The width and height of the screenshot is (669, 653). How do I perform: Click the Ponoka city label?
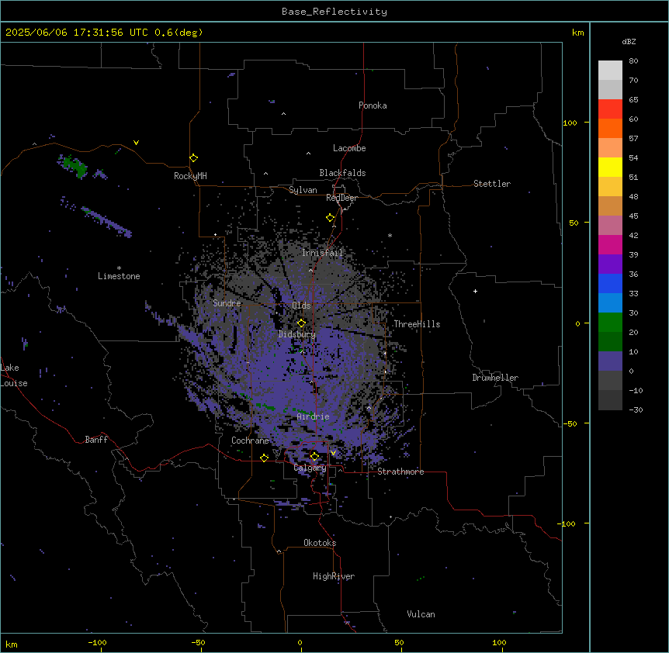point(373,105)
